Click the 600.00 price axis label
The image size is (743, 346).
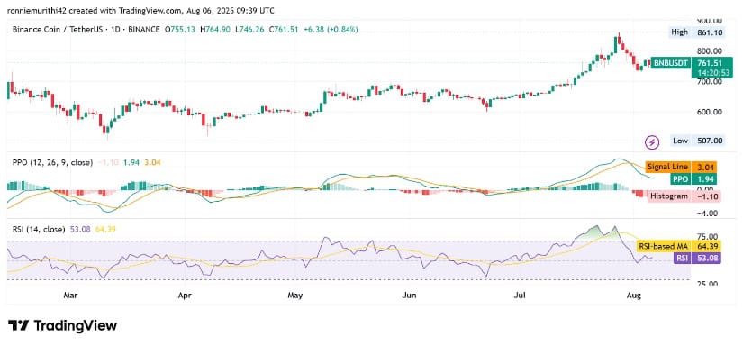(x=710, y=113)
